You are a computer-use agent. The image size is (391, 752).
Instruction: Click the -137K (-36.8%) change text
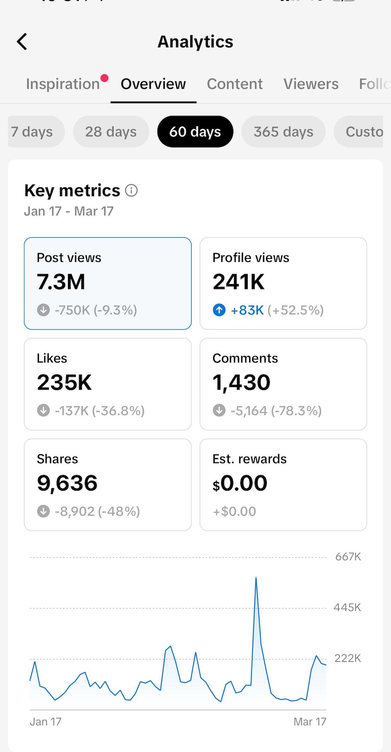click(99, 411)
